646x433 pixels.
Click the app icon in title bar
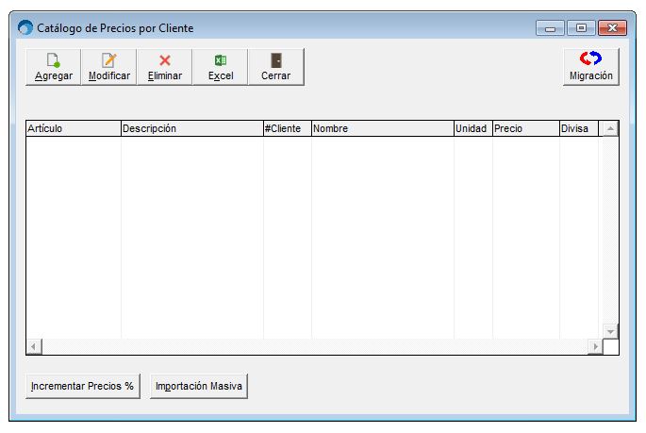click(x=25, y=28)
